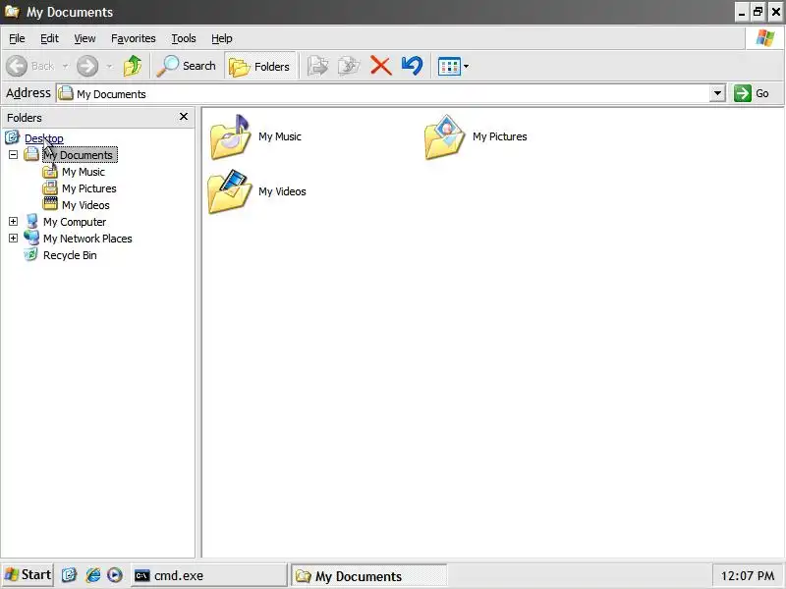Click the Windows flag logo throbber

[765, 38]
